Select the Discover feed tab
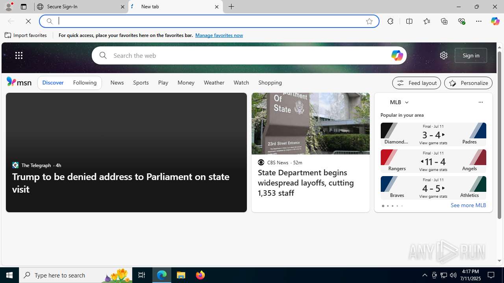The width and height of the screenshot is (504, 283). (53, 83)
